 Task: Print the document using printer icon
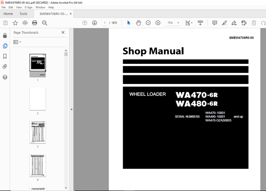click(35, 23)
